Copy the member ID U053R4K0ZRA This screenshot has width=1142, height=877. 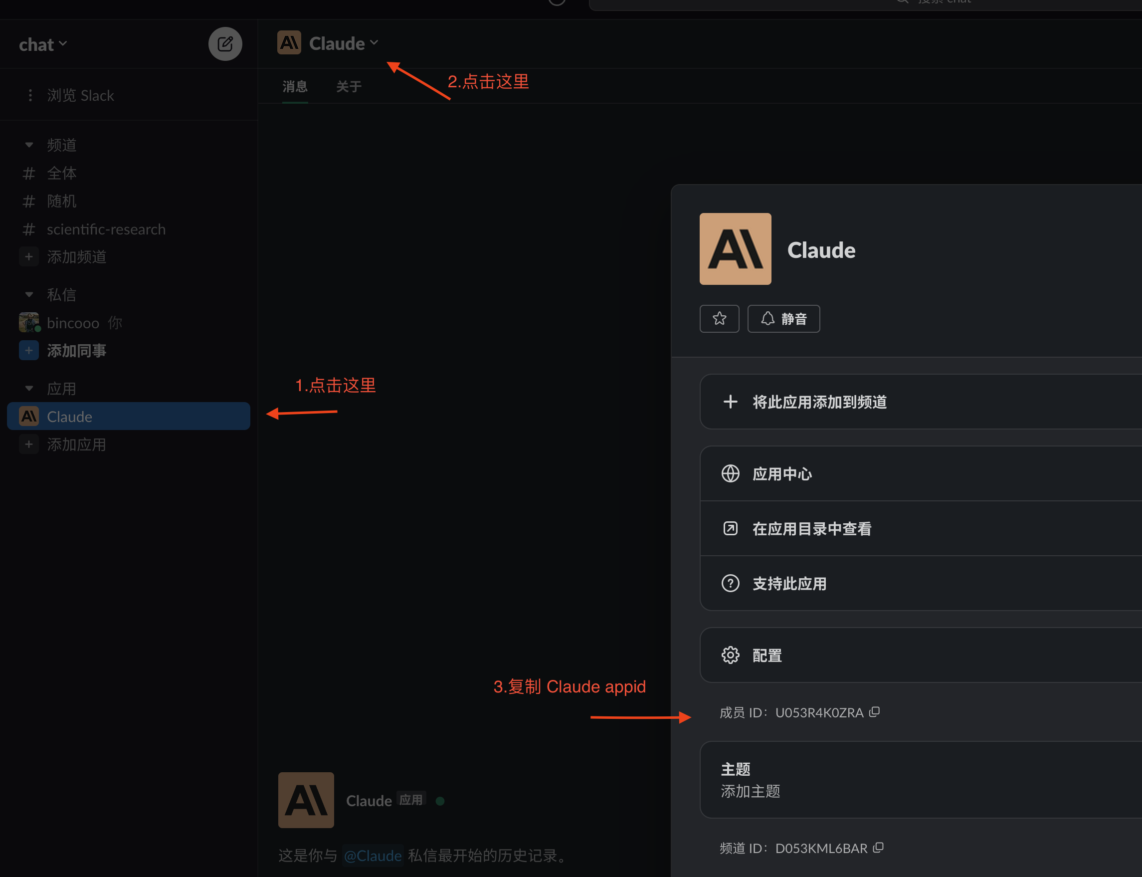875,712
